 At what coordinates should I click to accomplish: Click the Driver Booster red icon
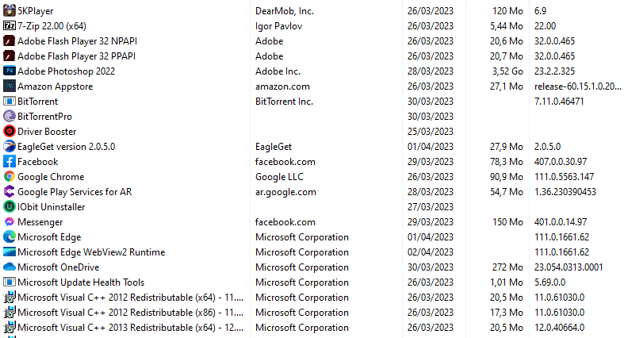pos(10,132)
